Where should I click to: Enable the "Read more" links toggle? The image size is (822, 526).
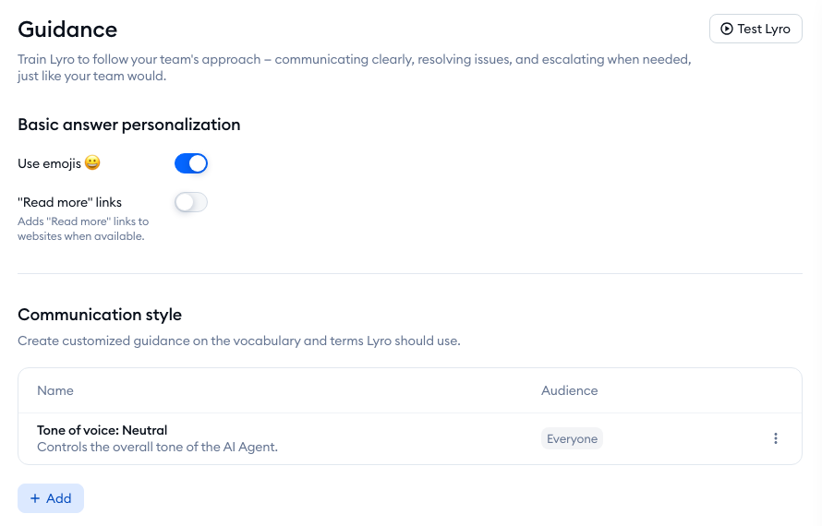191,202
